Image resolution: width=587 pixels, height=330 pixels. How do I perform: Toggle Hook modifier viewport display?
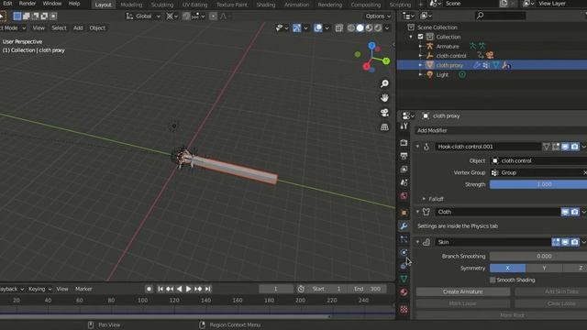coord(565,147)
